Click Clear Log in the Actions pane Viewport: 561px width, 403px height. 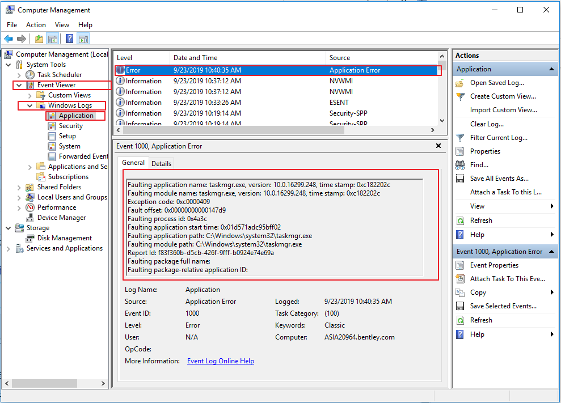click(486, 124)
